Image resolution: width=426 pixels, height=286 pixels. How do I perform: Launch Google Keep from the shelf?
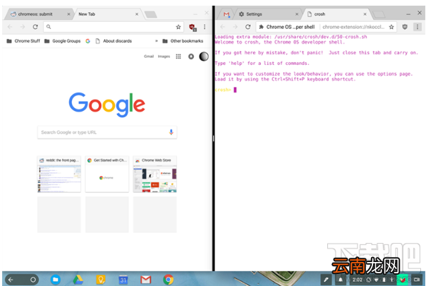click(101, 280)
